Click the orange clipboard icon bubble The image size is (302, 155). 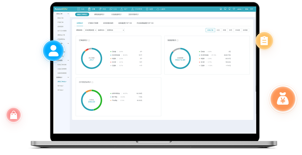click(x=264, y=41)
